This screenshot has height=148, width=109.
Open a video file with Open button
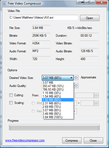coord(90,18)
